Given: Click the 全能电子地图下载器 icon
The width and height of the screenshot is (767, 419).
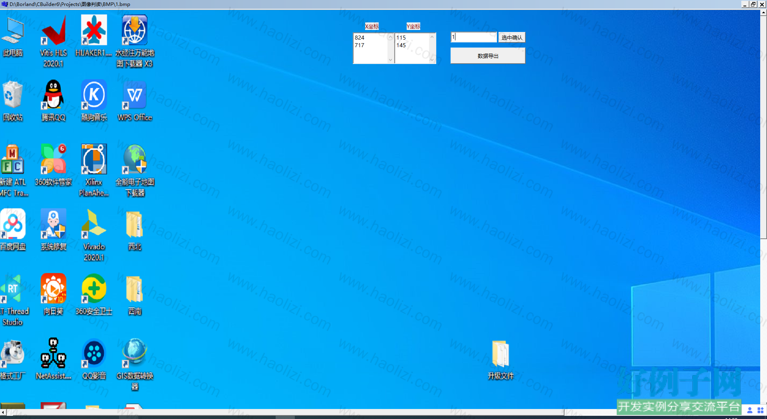Looking at the screenshot, I should (x=135, y=159).
